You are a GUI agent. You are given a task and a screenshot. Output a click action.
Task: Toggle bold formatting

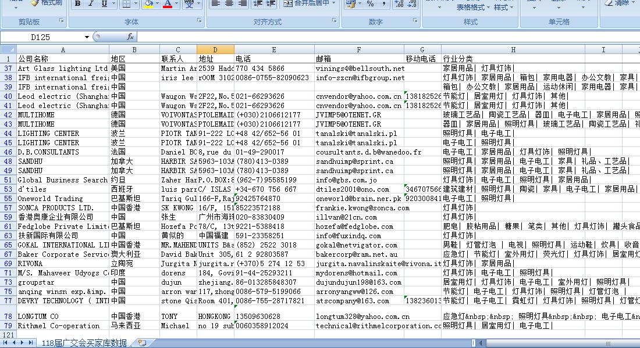coord(77,3)
